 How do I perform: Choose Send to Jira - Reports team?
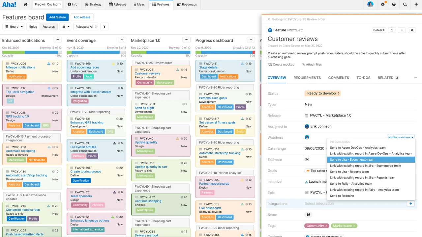coord(349,171)
